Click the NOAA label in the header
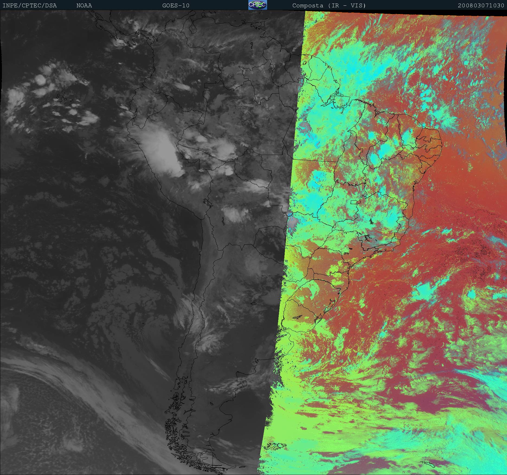This screenshot has width=507, height=475. click(84, 5)
